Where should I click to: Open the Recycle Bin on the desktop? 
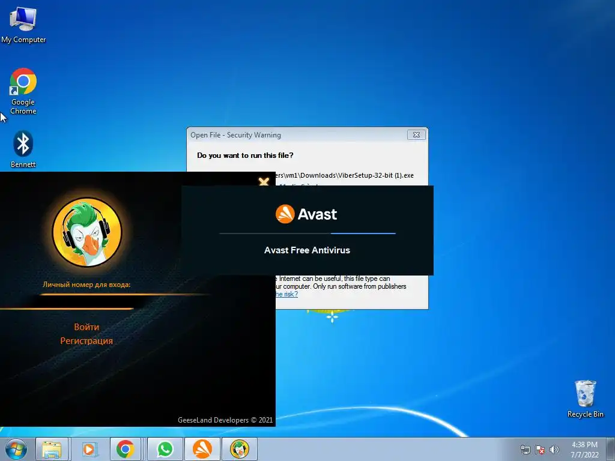pyautogui.click(x=585, y=399)
